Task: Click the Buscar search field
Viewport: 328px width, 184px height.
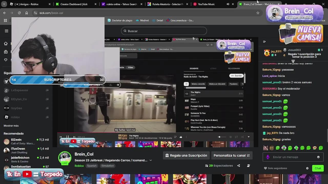Action: pyautogui.click(x=164, y=31)
